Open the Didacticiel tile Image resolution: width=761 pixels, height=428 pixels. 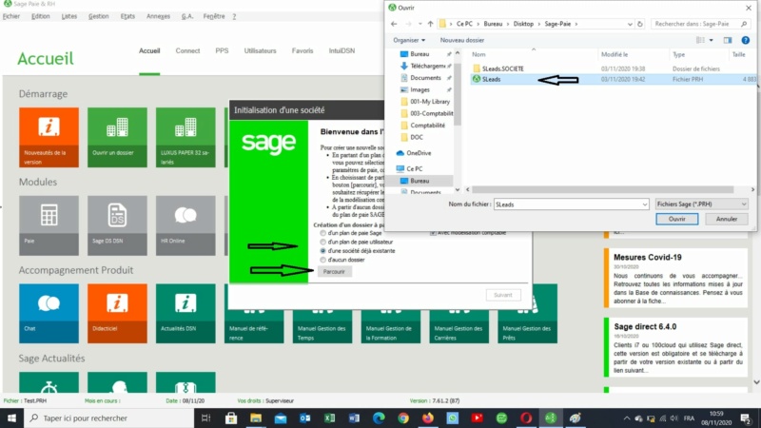(117, 314)
